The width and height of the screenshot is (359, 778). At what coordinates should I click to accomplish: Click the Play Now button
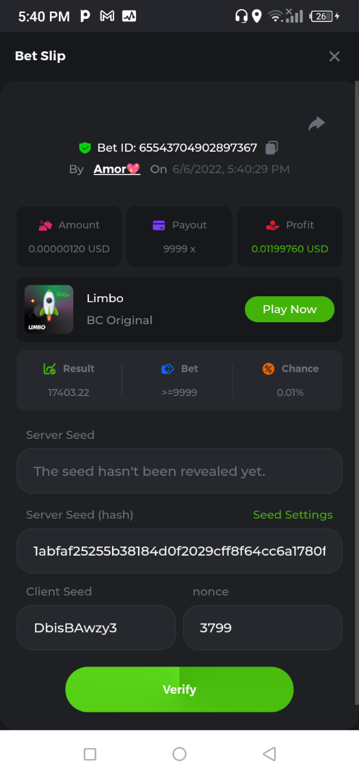[290, 309]
